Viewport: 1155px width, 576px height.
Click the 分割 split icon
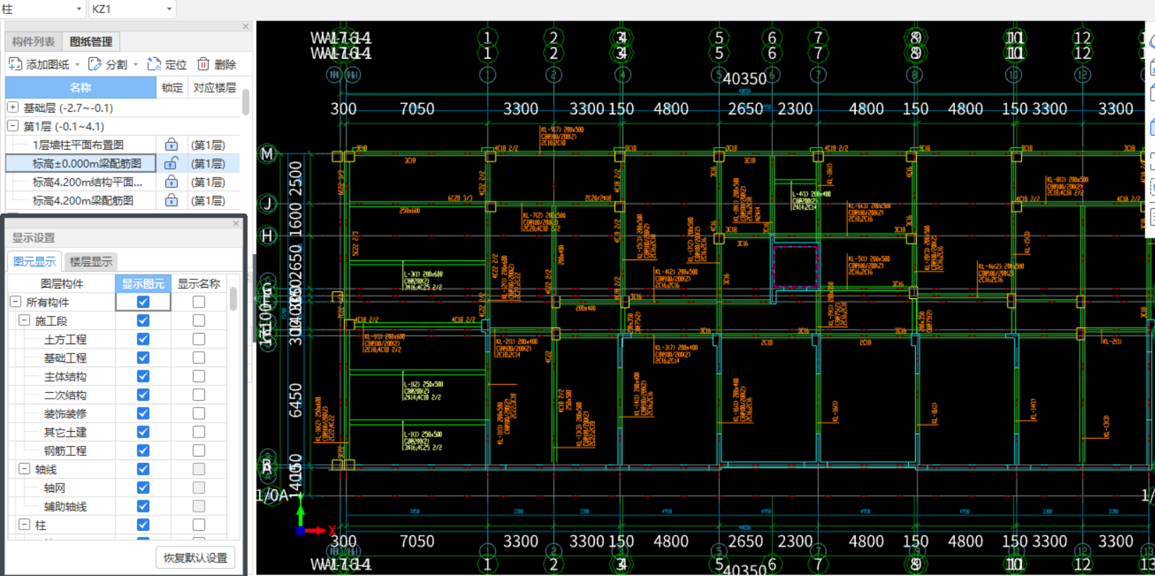pos(95,64)
